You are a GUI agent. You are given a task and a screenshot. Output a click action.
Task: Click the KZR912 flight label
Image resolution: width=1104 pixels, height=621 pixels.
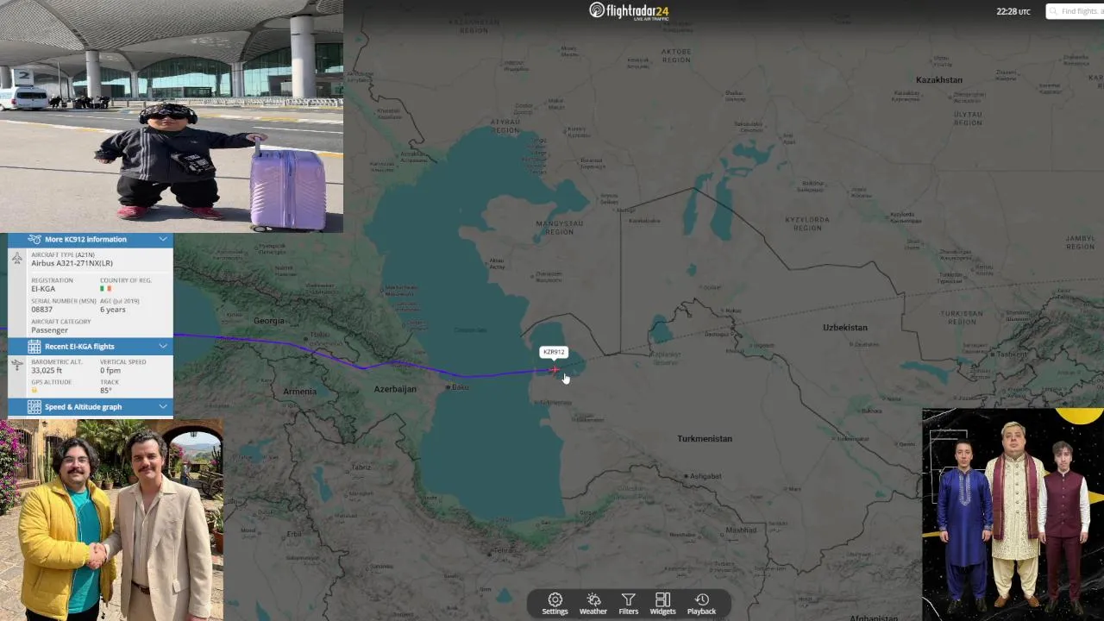554,352
